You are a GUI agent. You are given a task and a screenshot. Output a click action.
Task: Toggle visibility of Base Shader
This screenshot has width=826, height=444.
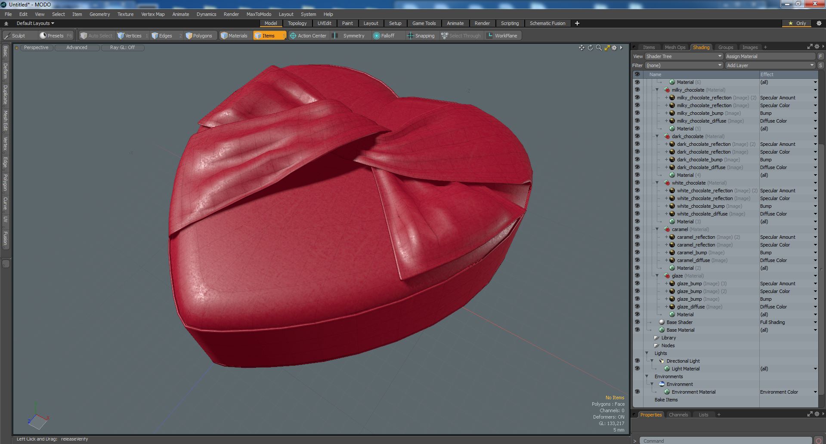[637, 322]
